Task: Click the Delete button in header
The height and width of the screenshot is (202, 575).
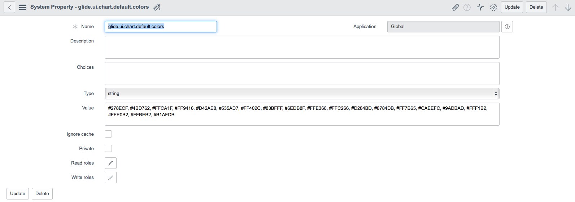Action: [x=536, y=7]
